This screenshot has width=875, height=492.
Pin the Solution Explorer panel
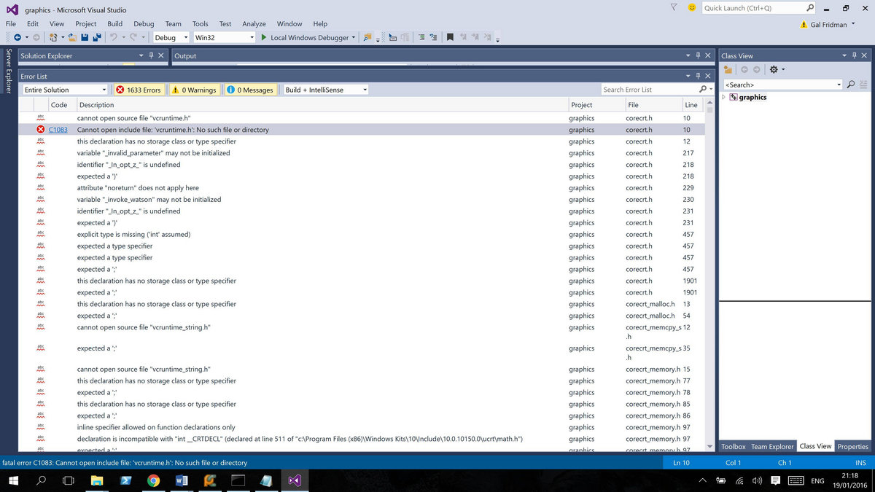click(151, 55)
